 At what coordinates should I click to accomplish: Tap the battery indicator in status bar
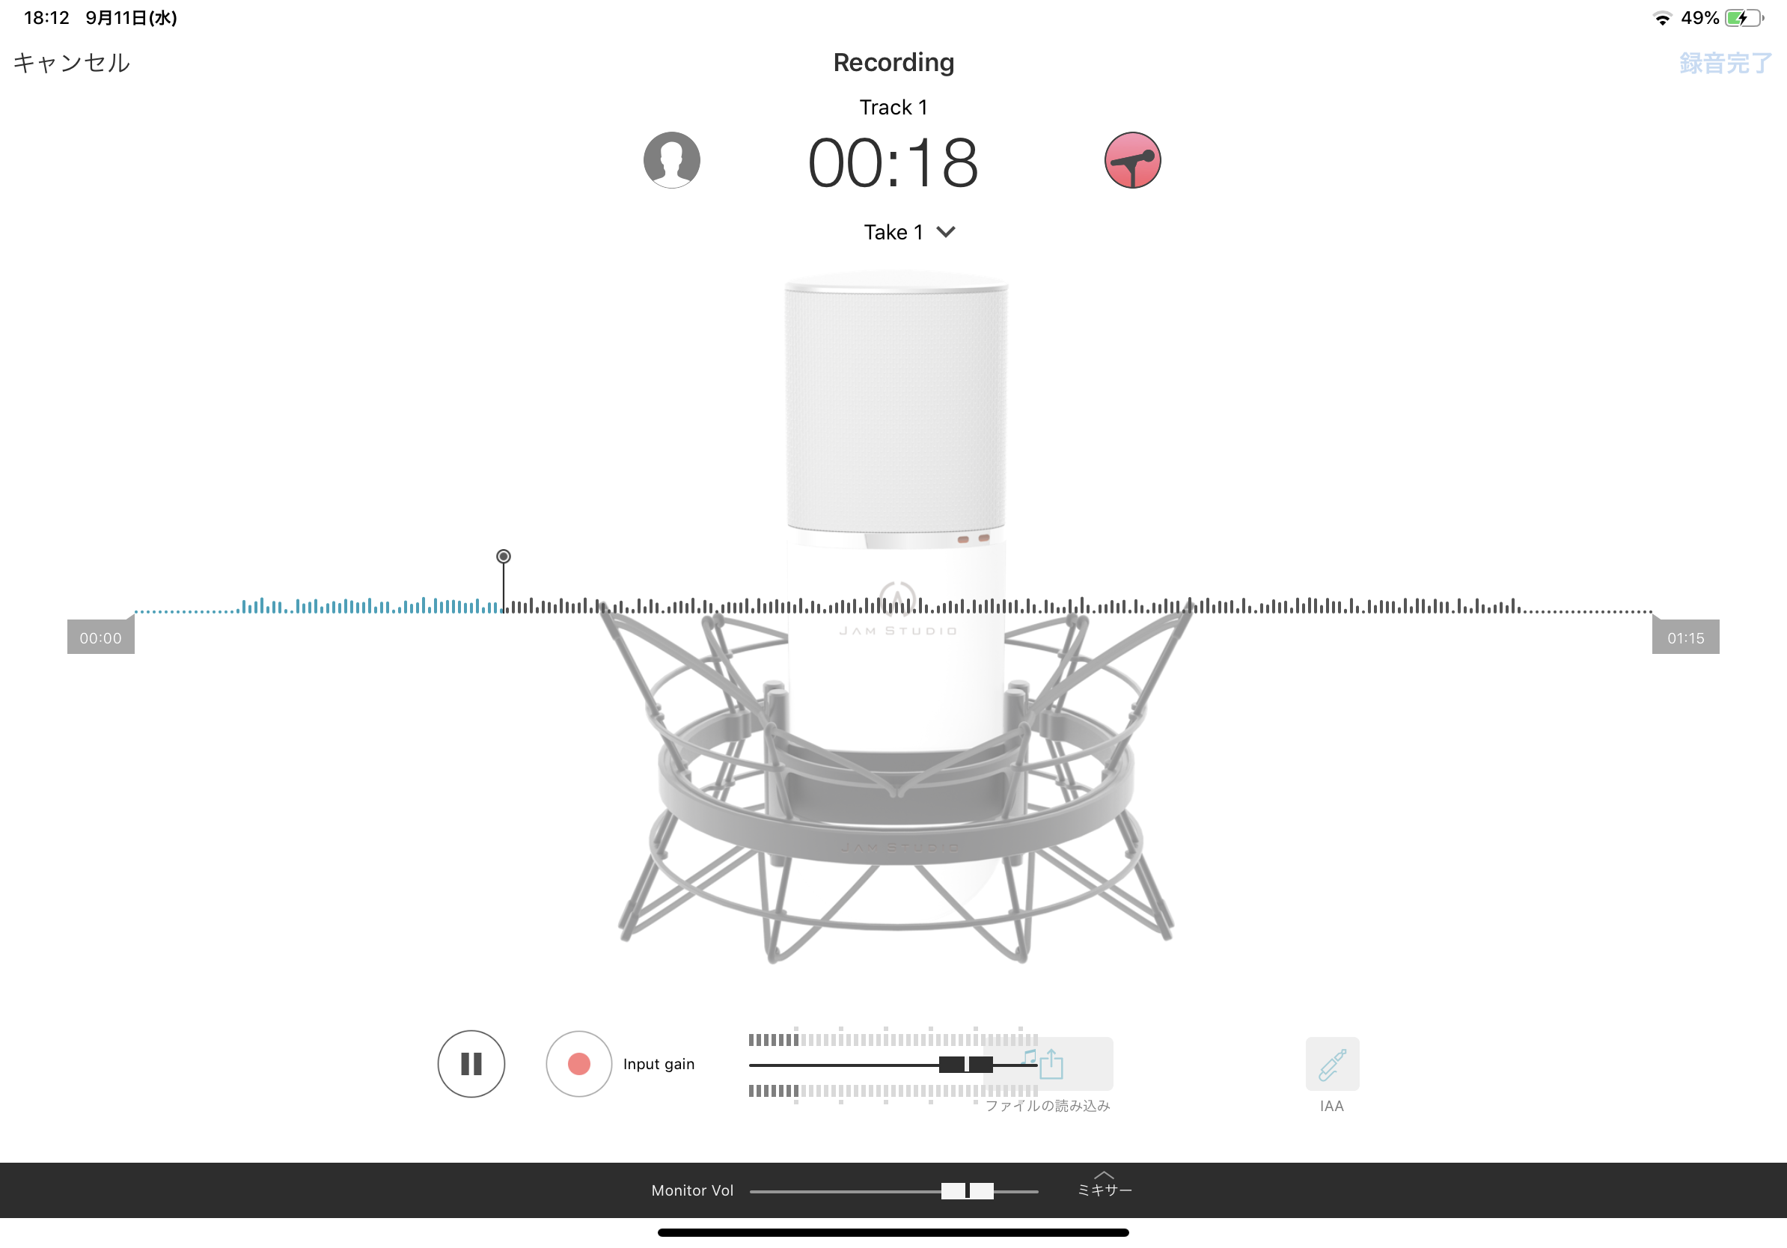pos(1744,18)
